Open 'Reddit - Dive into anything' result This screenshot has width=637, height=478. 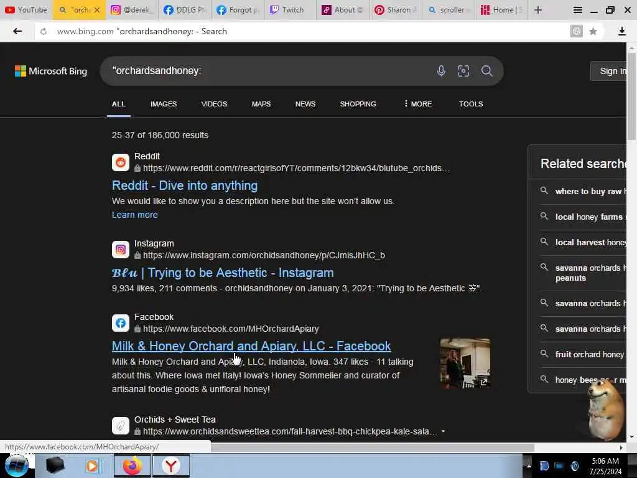tap(184, 185)
